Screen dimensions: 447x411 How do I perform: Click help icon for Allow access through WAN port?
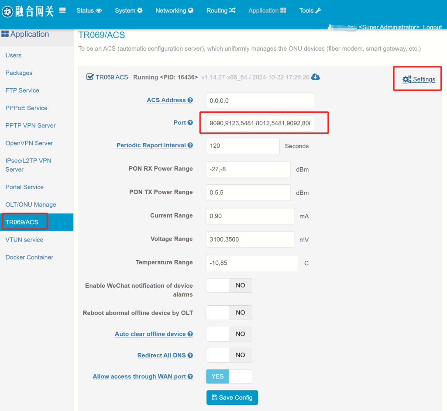pyautogui.click(x=190, y=376)
